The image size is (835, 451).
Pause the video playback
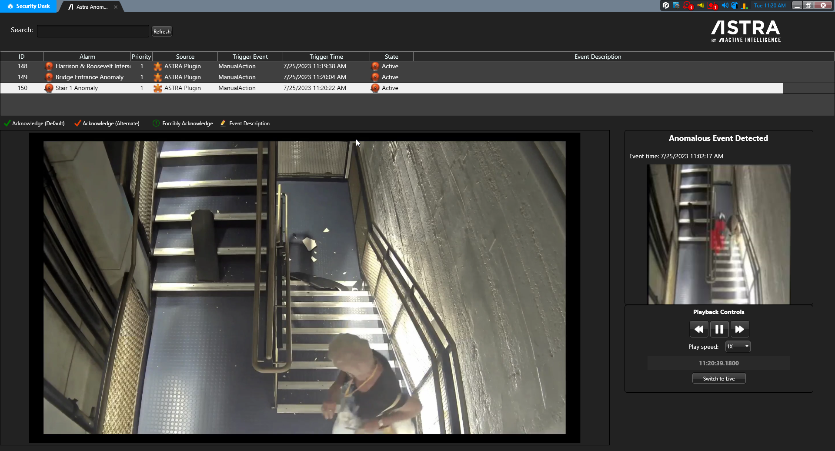[719, 329]
